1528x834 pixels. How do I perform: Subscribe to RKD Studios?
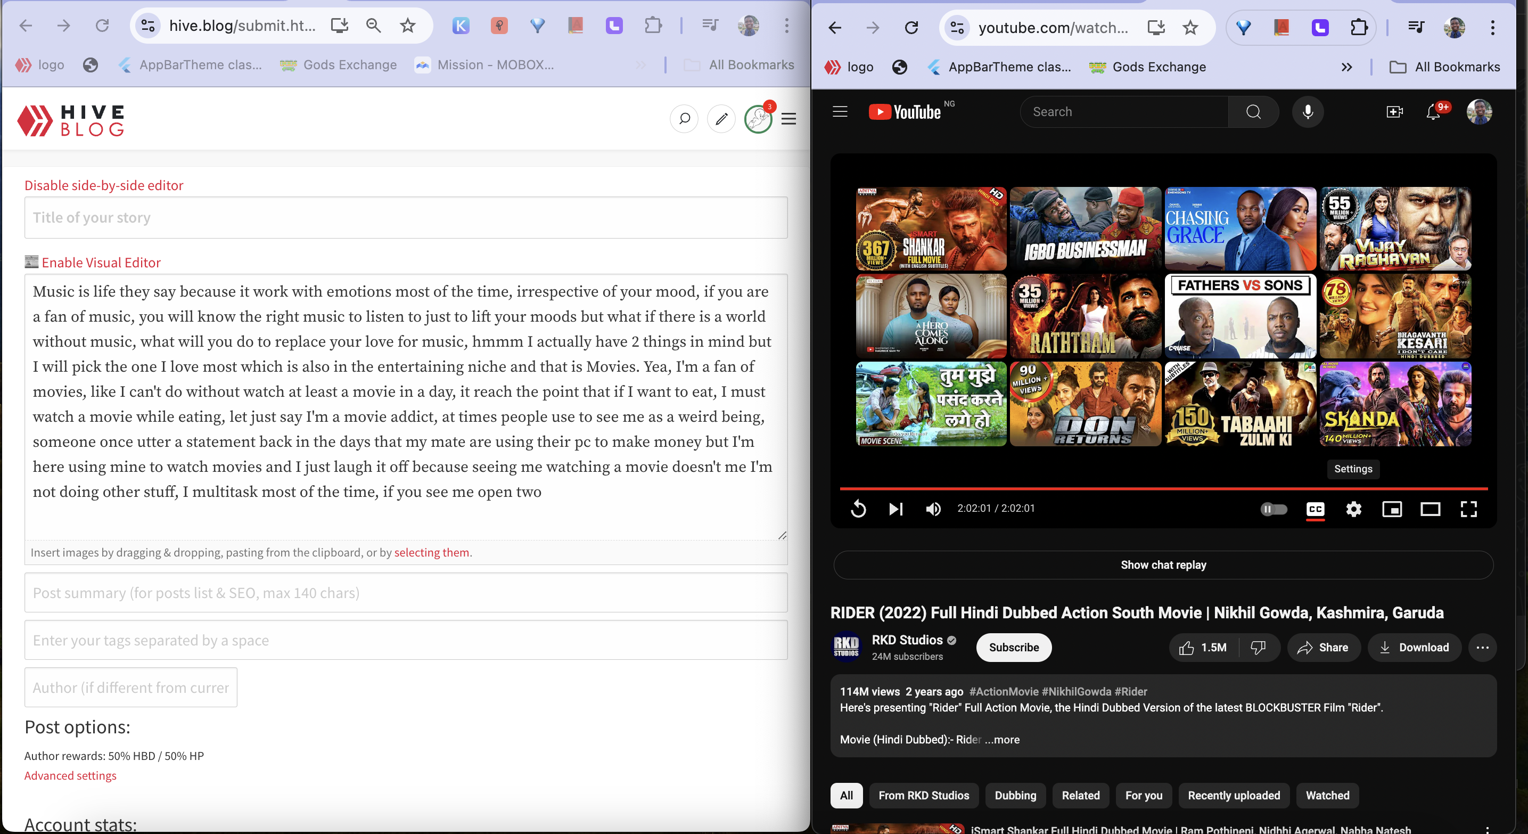tap(1014, 648)
